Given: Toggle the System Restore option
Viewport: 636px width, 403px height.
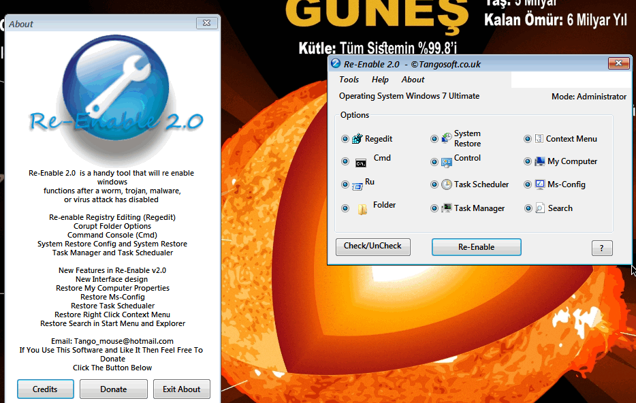Looking at the screenshot, I should click(x=434, y=139).
